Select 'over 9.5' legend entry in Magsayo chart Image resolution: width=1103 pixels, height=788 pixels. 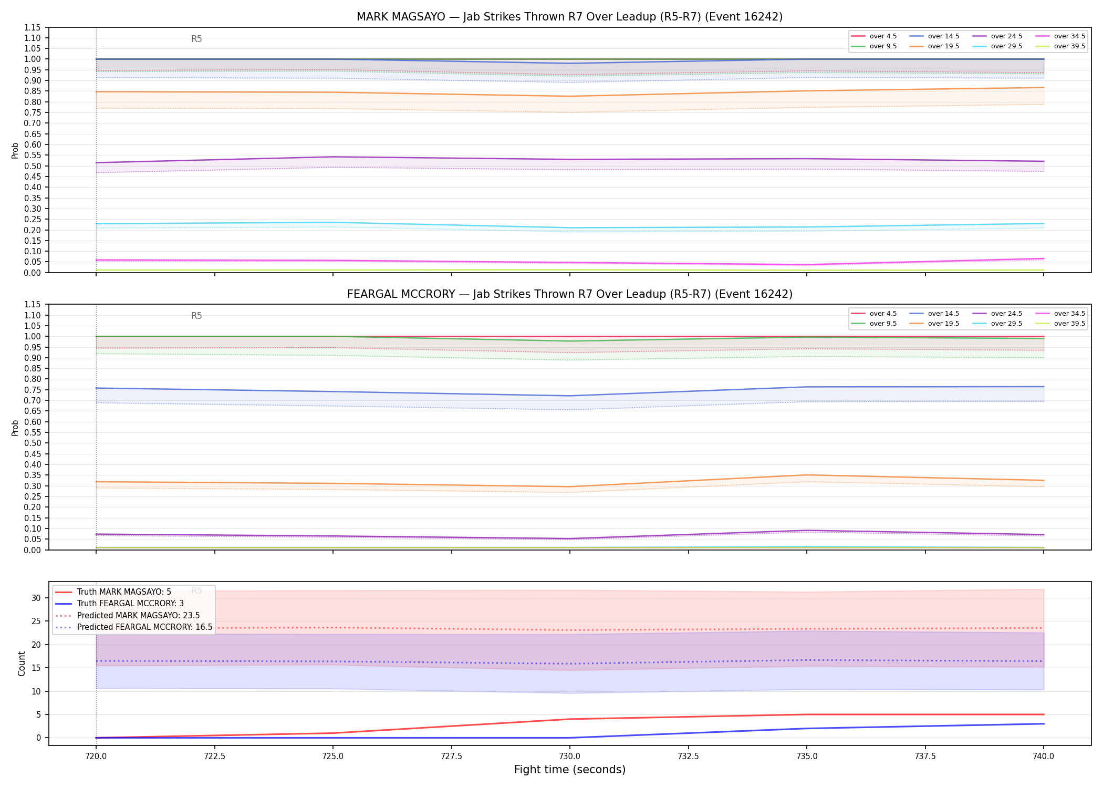pos(874,46)
